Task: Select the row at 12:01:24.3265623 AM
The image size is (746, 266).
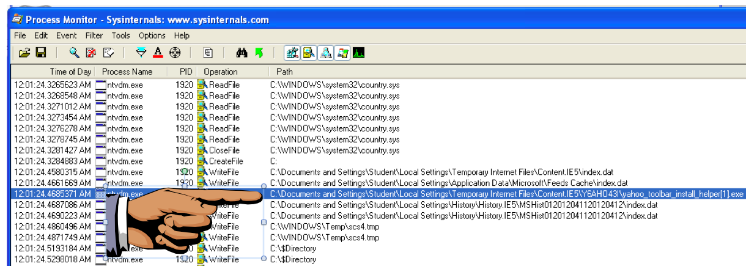Action: [379, 84]
